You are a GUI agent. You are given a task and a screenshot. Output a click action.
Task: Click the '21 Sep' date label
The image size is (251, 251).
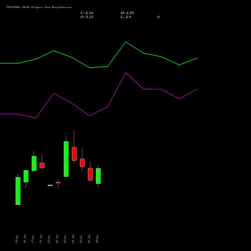49,239
